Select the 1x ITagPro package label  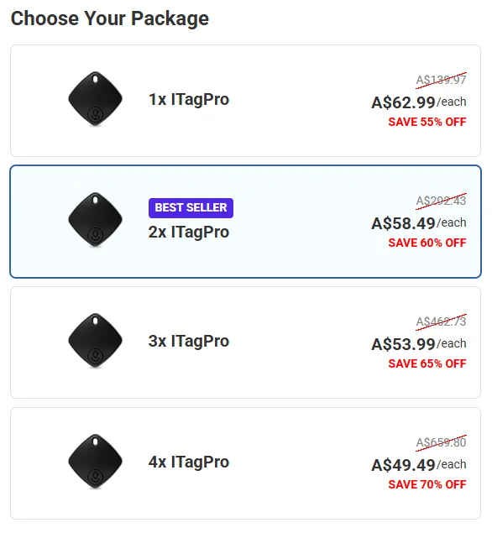pos(189,100)
